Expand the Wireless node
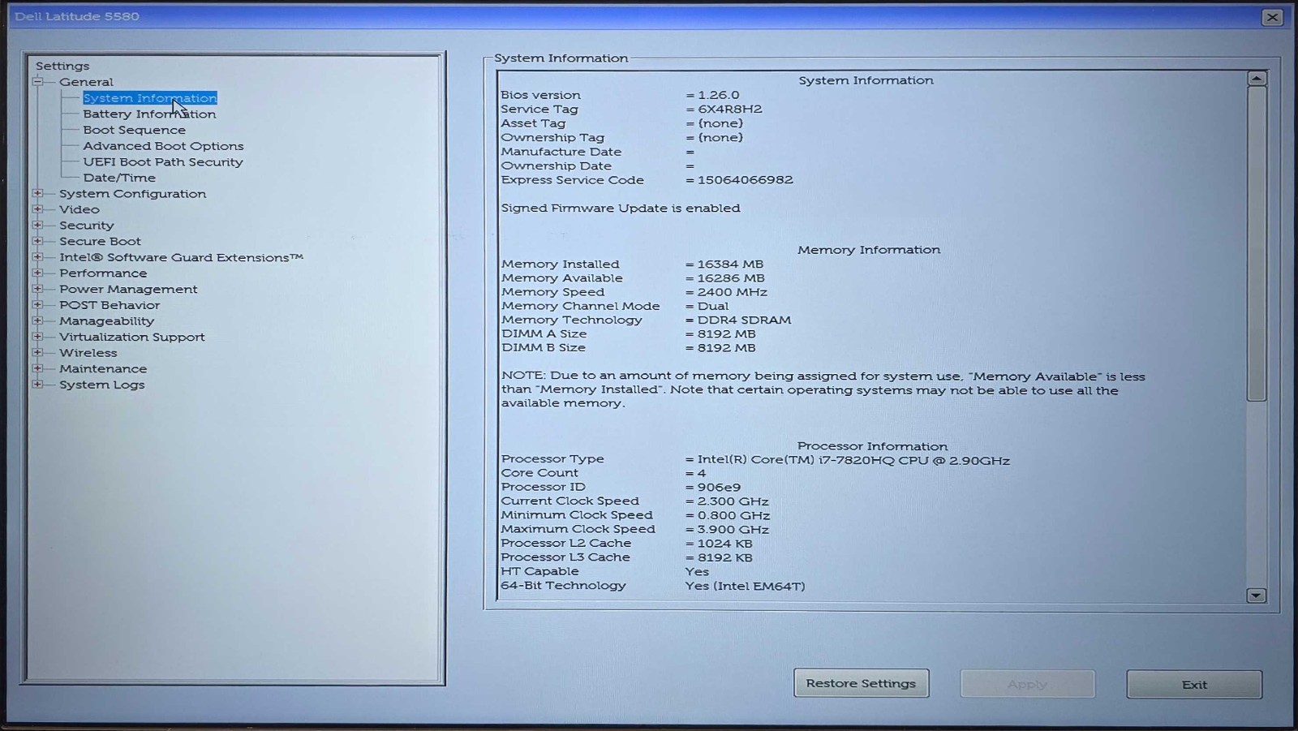Screen dimensions: 1298x731 [37, 352]
